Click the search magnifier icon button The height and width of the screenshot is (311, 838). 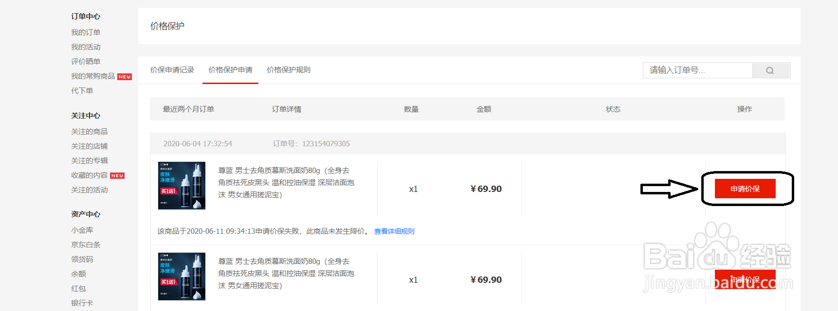pos(770,70)
